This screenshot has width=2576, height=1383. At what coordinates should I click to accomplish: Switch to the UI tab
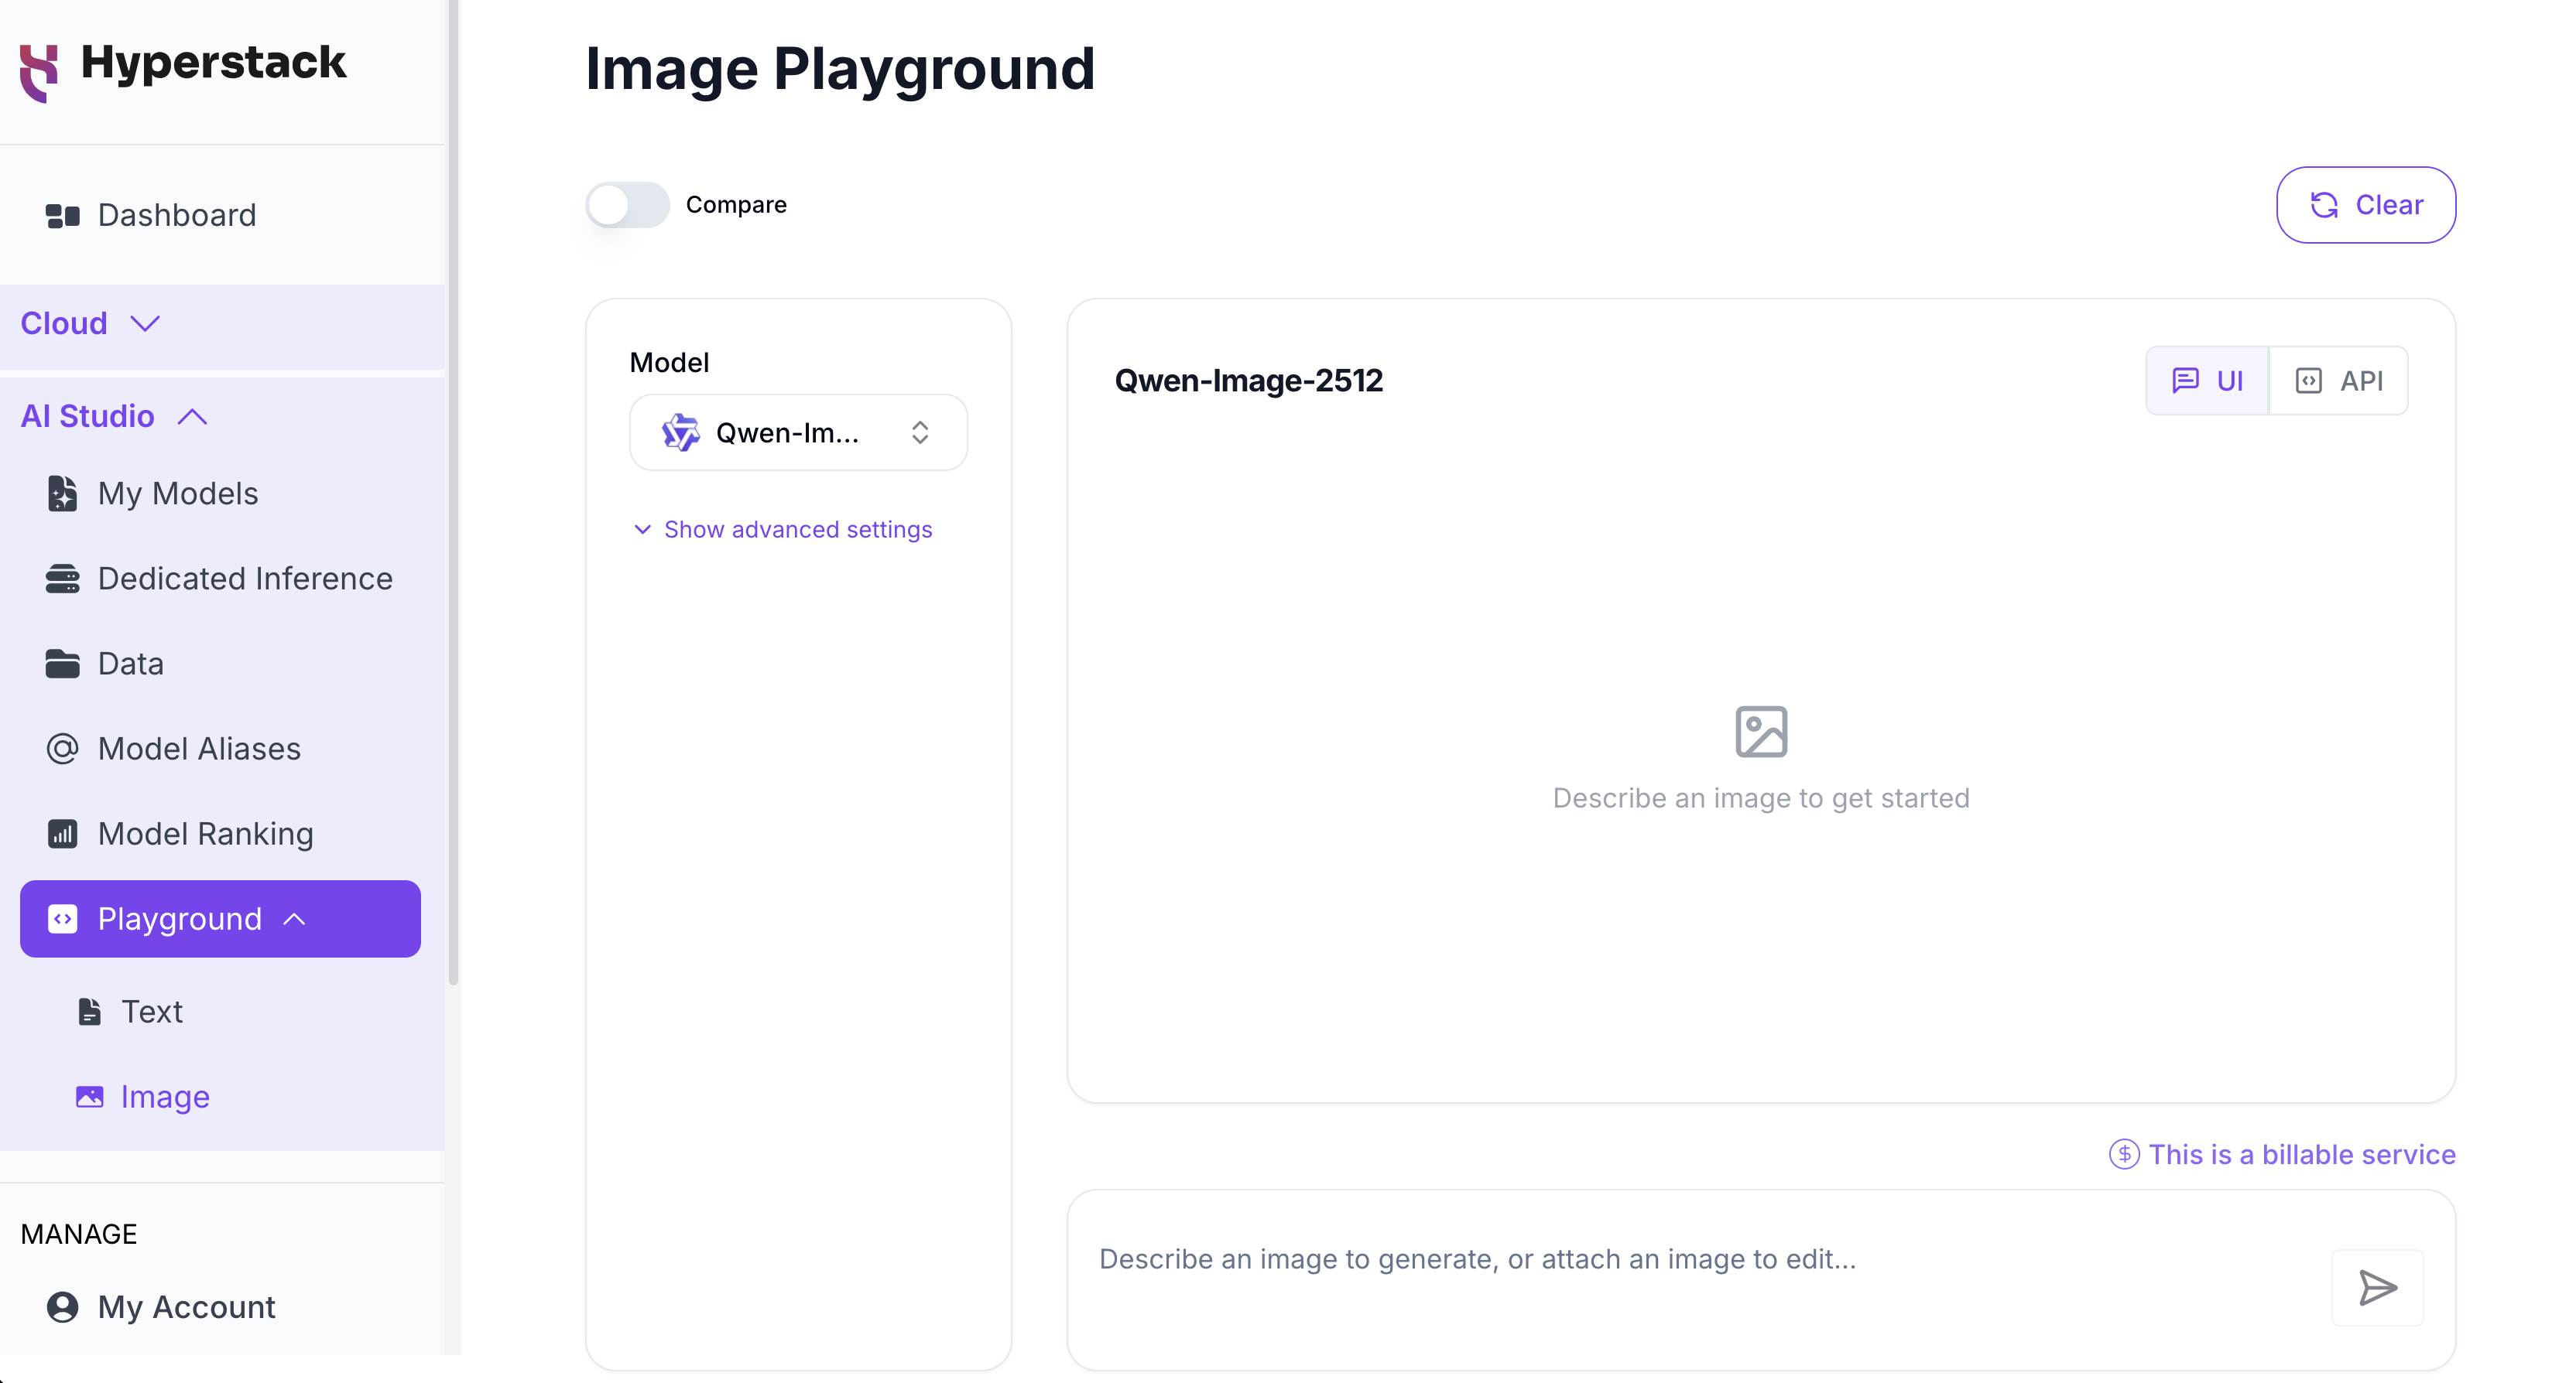point(2207,381)
